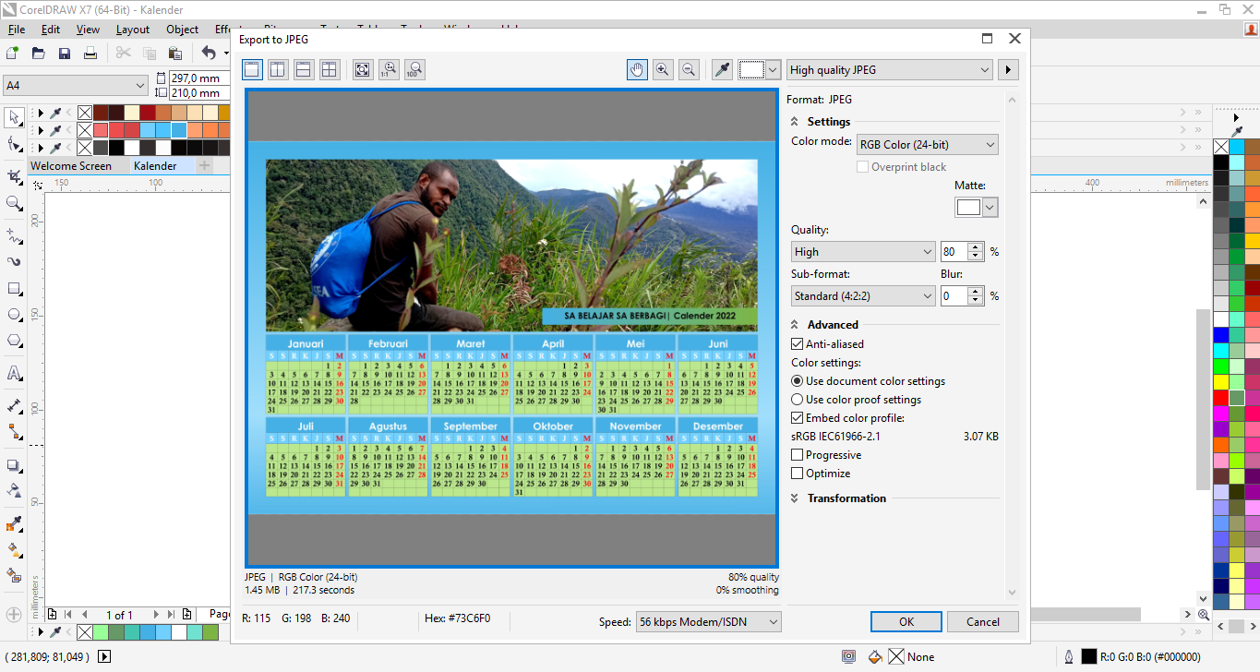Click the Save icon in CorelDRAW toolbar
The image size is (1260, 672).
[x=65, y=54]
